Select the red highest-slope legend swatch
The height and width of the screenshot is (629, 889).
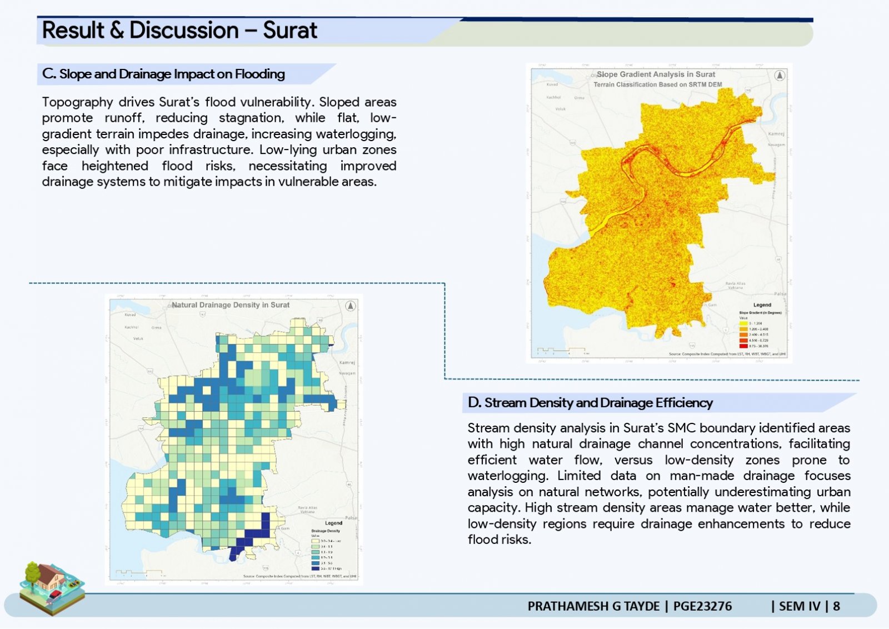[743, 346]
